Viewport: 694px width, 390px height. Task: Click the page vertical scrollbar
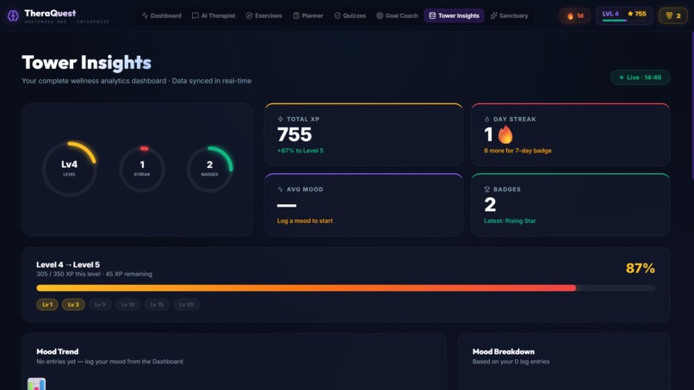point(691,106)
